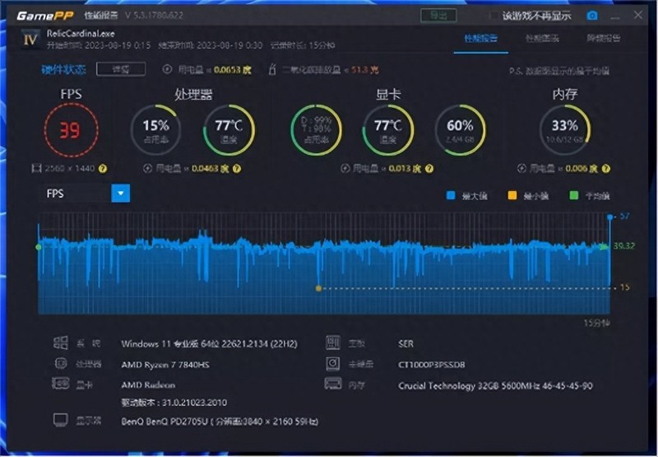Image resolution: width=658 pixels, height=457 pixels.
Task: Click the 导出 export button
Action: click(438, 16)
